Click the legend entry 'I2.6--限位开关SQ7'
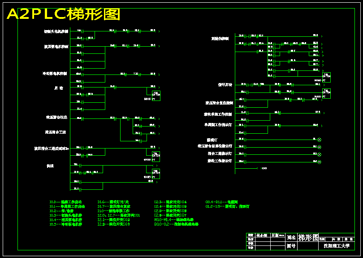This screenshot has width=363, height=258. [x=170, y=215]
